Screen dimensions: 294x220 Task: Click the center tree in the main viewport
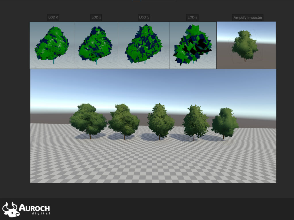click(x=161, y=120)
